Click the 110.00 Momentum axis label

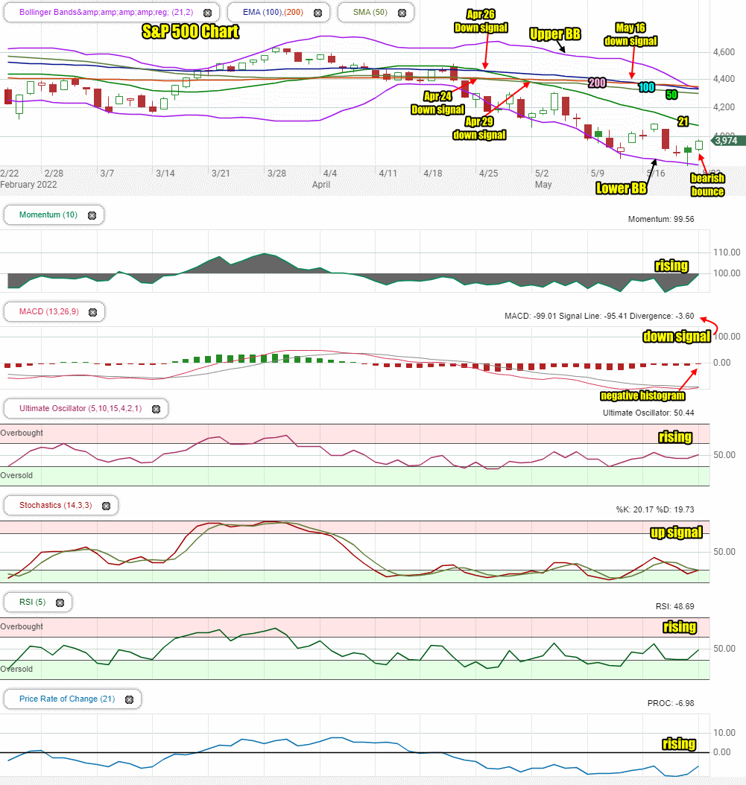click(x=727, y=252)
